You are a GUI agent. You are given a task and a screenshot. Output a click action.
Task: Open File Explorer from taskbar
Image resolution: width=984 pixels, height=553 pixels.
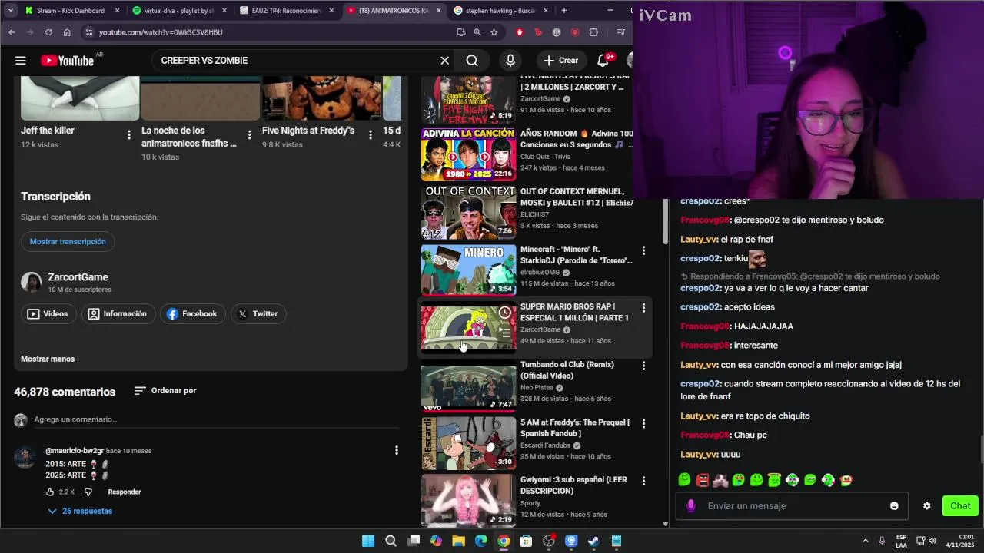tap(458, 541)
